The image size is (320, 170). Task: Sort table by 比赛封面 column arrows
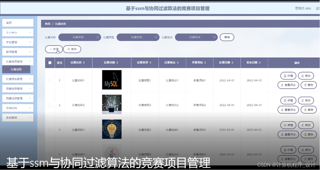[x=117, y=63]
